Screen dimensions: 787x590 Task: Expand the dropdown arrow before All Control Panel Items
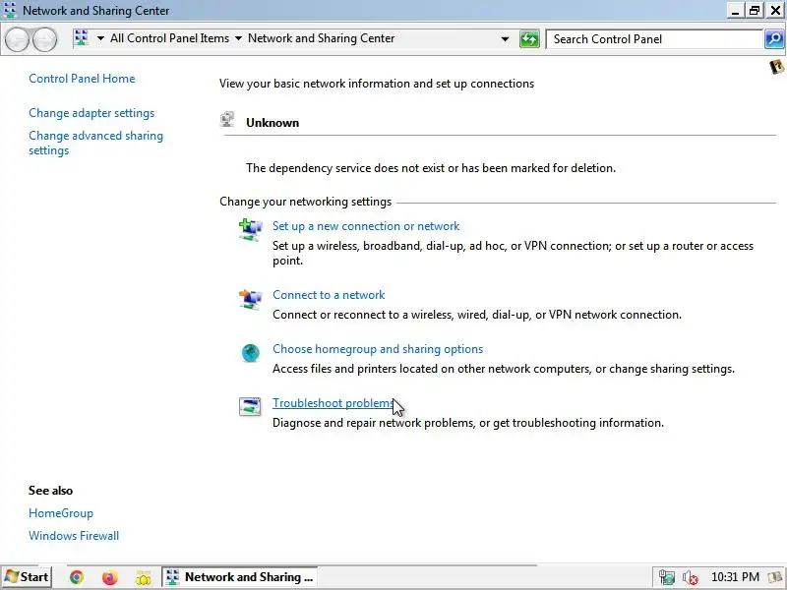point(100,38)
